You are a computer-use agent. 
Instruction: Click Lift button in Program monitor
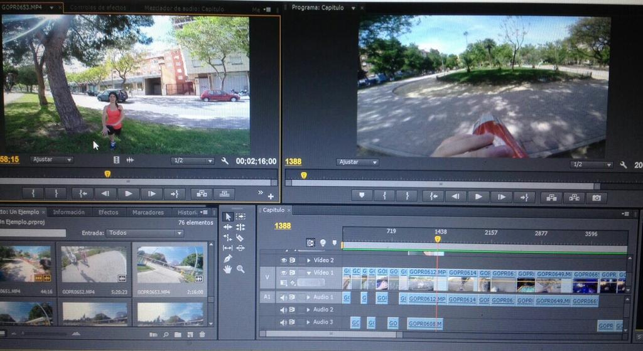(x=551, y=198)
